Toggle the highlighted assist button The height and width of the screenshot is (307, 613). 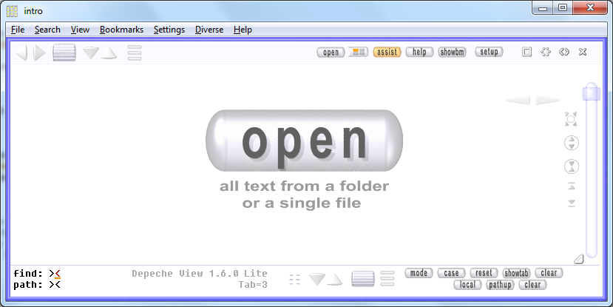(387, 52)
